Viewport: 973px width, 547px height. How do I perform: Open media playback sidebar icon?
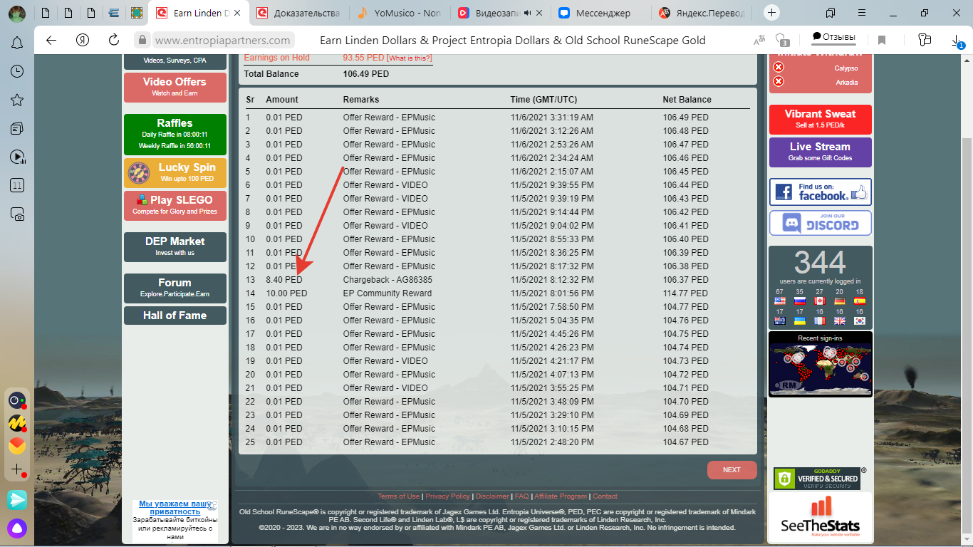[x=17, y=157]
